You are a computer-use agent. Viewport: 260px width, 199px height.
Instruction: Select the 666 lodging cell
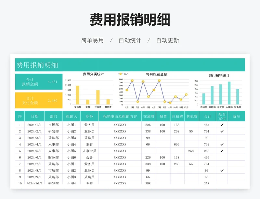coord(177,144)
